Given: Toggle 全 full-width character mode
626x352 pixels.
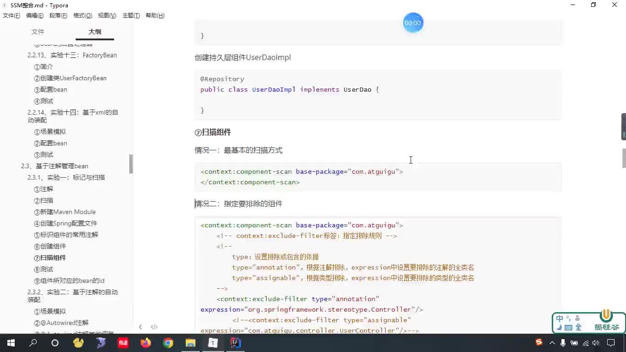Looking at the screenshot, I should pos(578,327).
